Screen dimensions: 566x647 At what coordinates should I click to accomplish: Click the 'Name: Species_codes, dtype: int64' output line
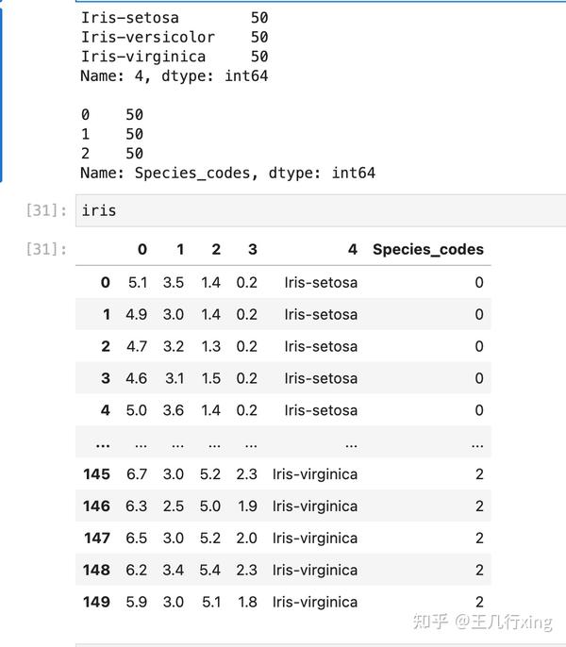(x=227, y=173)
